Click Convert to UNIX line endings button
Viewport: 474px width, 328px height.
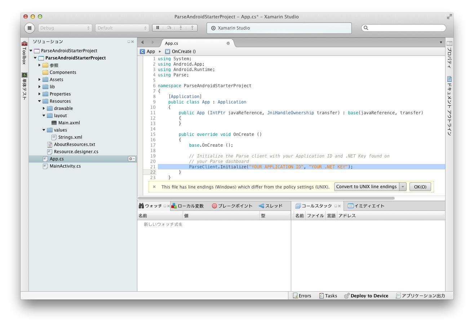[367, 187]
